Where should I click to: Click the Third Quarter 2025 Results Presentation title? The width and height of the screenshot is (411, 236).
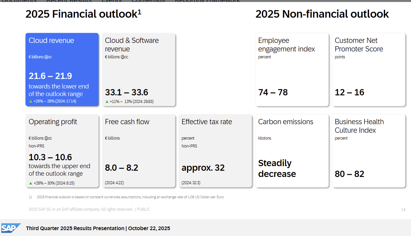coord(98,228)
